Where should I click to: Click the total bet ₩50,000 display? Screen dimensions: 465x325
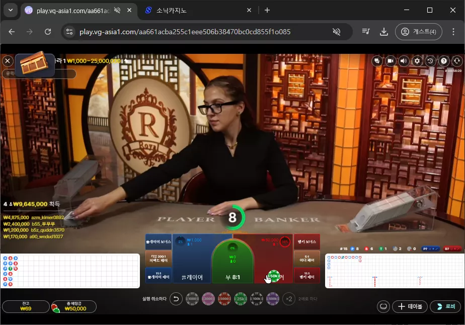(74, 306)
